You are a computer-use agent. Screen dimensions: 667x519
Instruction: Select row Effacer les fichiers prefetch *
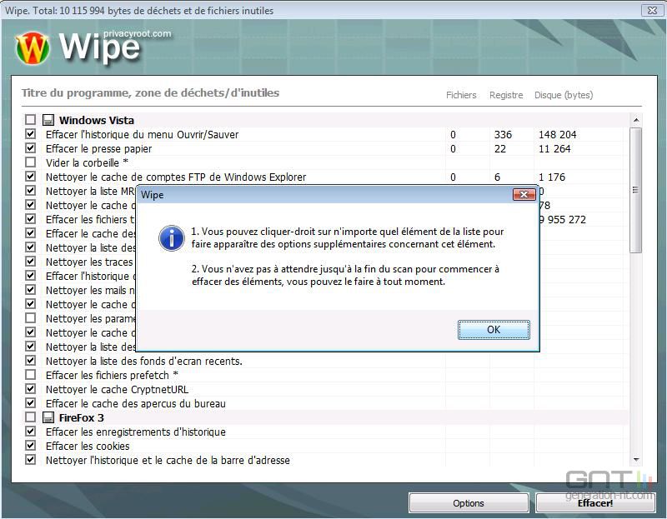coord(326,375)
